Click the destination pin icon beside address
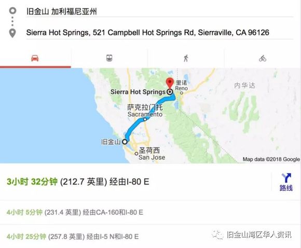The width and height of the screenshot is (301, 248). click(12, 33)
